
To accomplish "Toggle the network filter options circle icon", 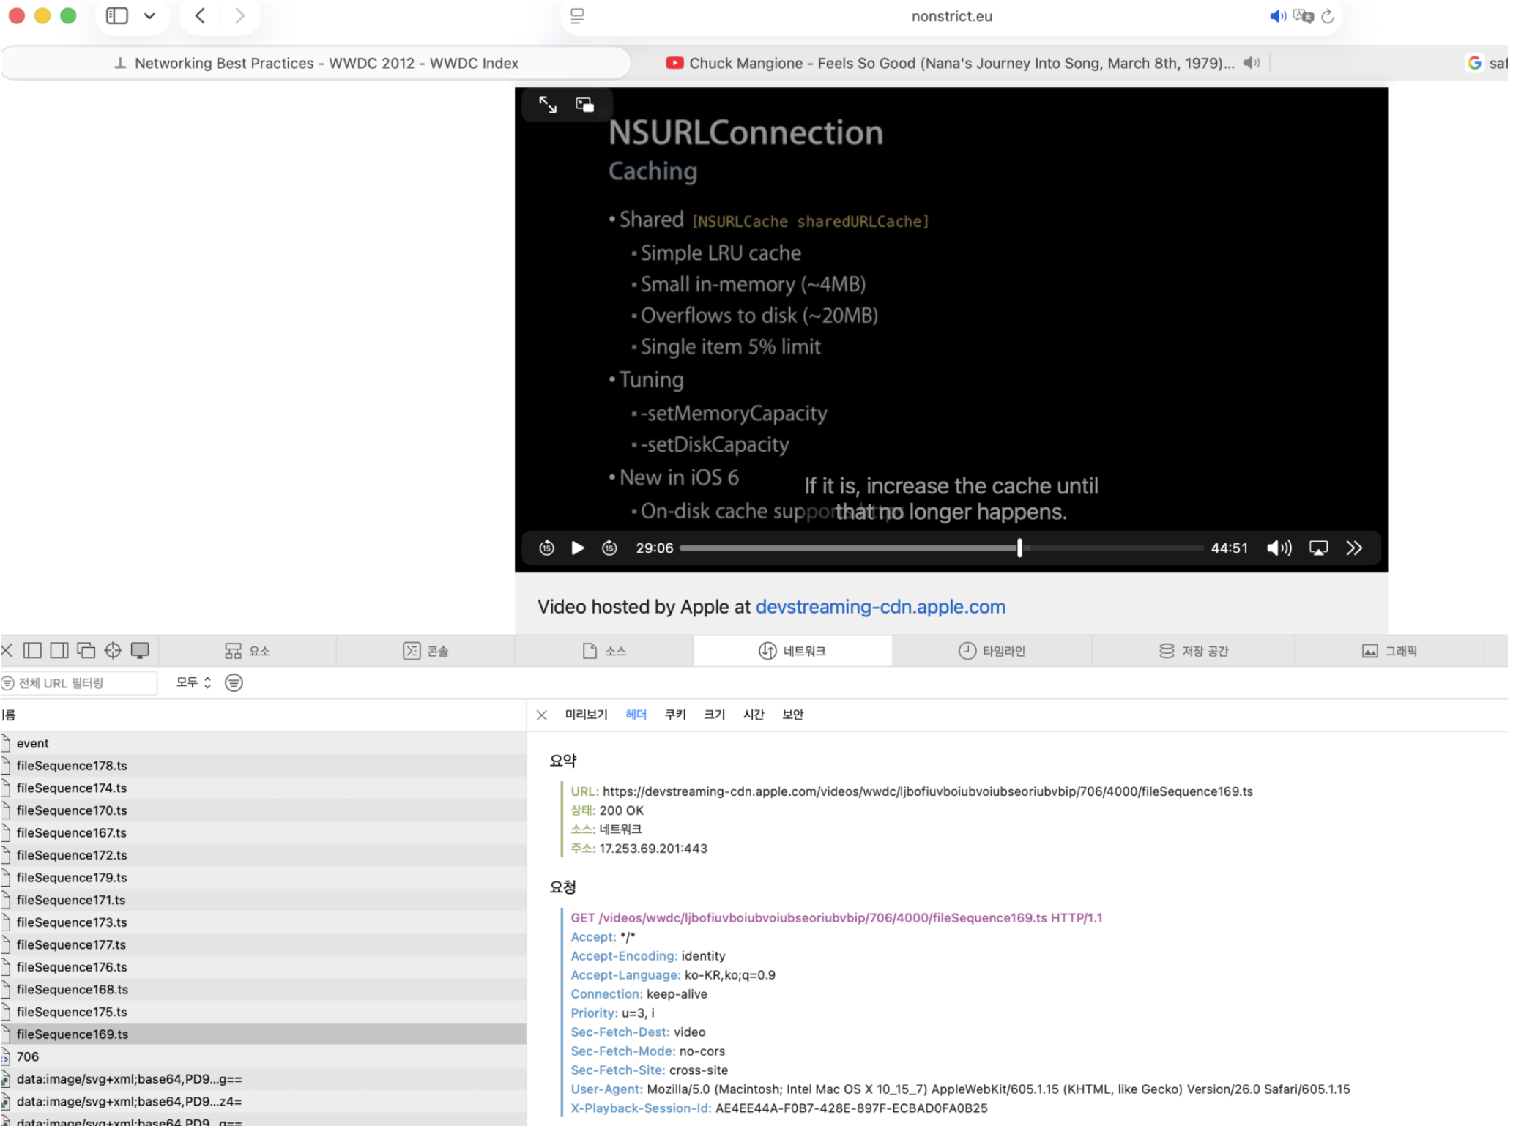I will [234, 682].
